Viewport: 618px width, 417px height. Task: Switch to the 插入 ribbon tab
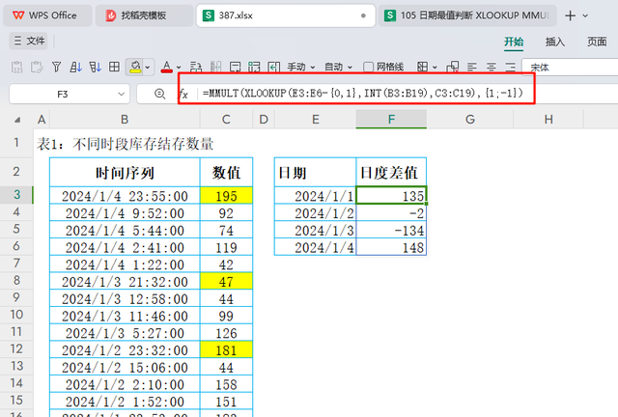[555, 42]
